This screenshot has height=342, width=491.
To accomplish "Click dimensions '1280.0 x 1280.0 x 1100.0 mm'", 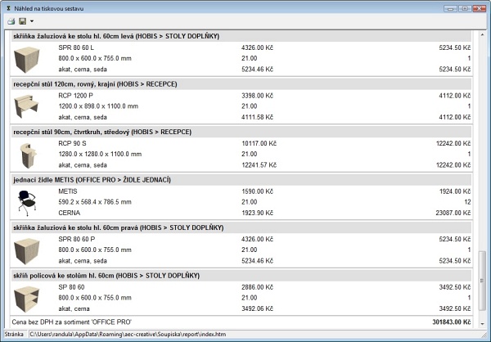I will click(100, 154).
